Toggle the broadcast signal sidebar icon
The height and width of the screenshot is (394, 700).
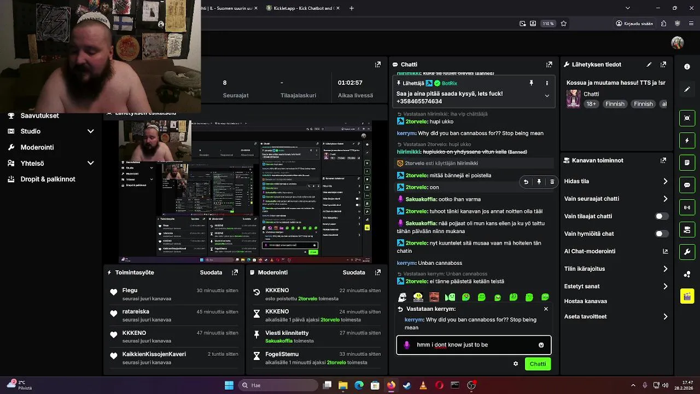pos(687,207)
